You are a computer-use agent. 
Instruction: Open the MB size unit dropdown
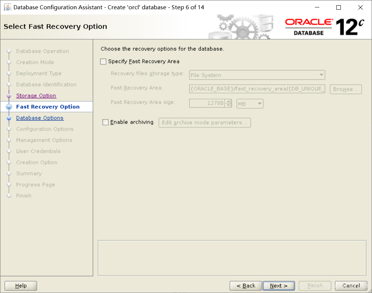[x=250, y=103]
